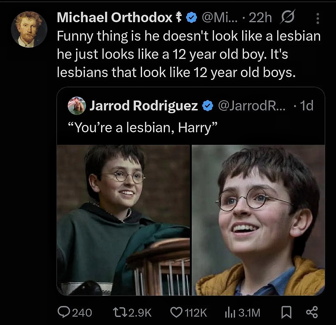Screen dimensions: 336x325
Task: Click the @JarrodR... handle
Action: pos(251,106)
